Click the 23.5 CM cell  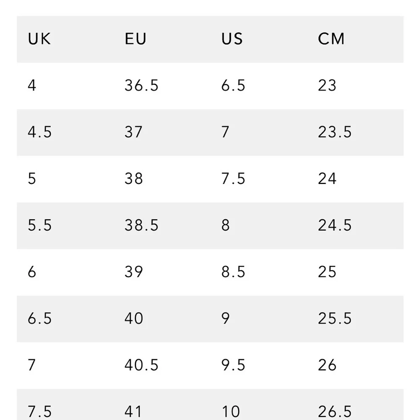335,132
